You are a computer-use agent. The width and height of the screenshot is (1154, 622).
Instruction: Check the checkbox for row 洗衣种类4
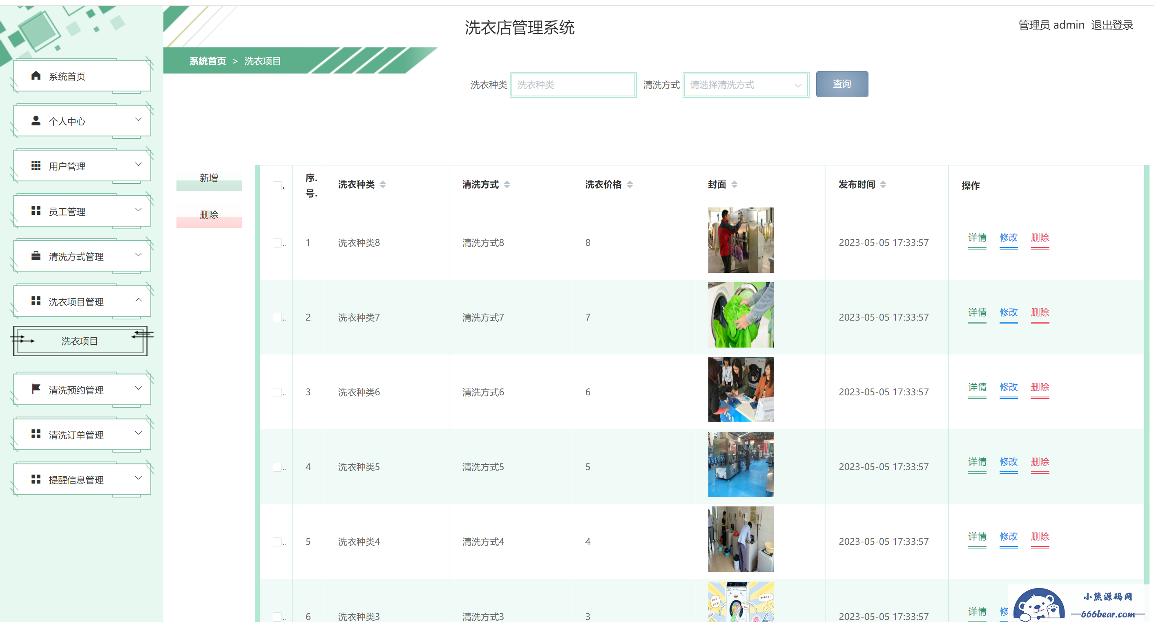click(x=277, y=542)
